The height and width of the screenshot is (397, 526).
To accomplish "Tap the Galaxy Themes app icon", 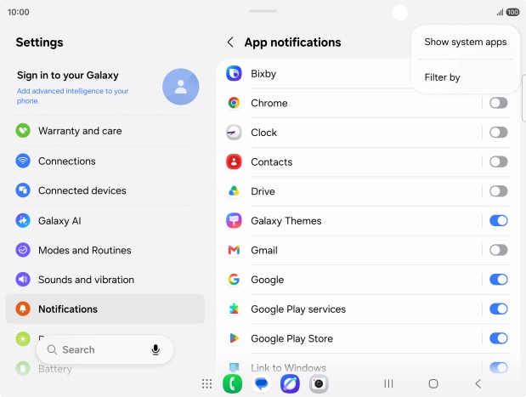I will 234,221.
